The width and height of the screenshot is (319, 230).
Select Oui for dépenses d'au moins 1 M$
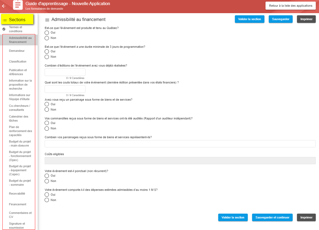pyautogui.click(x=47, y=195)
